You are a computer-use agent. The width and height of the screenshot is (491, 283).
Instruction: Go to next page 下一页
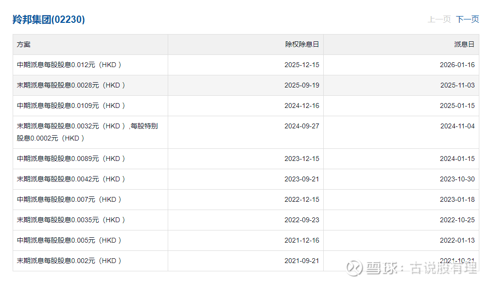467,19
